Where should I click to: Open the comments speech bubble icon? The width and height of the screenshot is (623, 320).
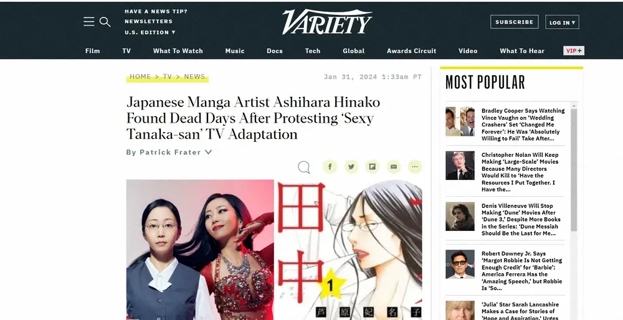coord(304,167)
